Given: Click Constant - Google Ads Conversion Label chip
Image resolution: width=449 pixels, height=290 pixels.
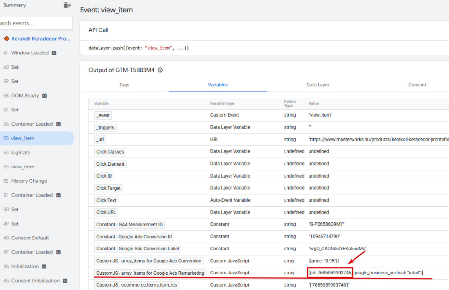Looking at the screenshot, I should coord(138,249).
